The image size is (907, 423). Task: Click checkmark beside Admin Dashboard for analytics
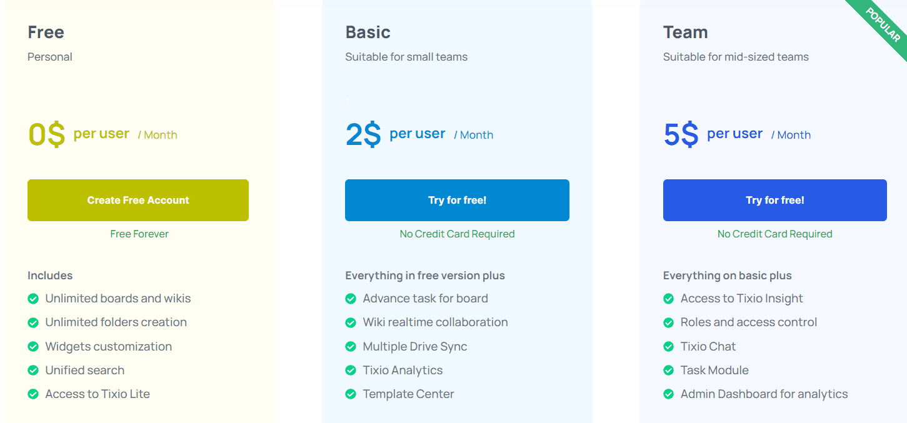tap(668, 394)
